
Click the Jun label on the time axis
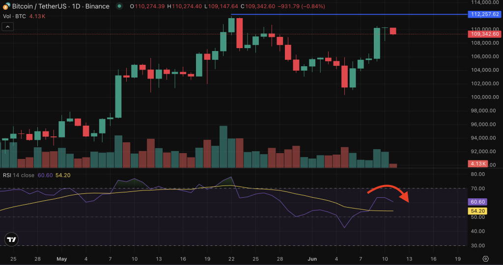[312, 259]
